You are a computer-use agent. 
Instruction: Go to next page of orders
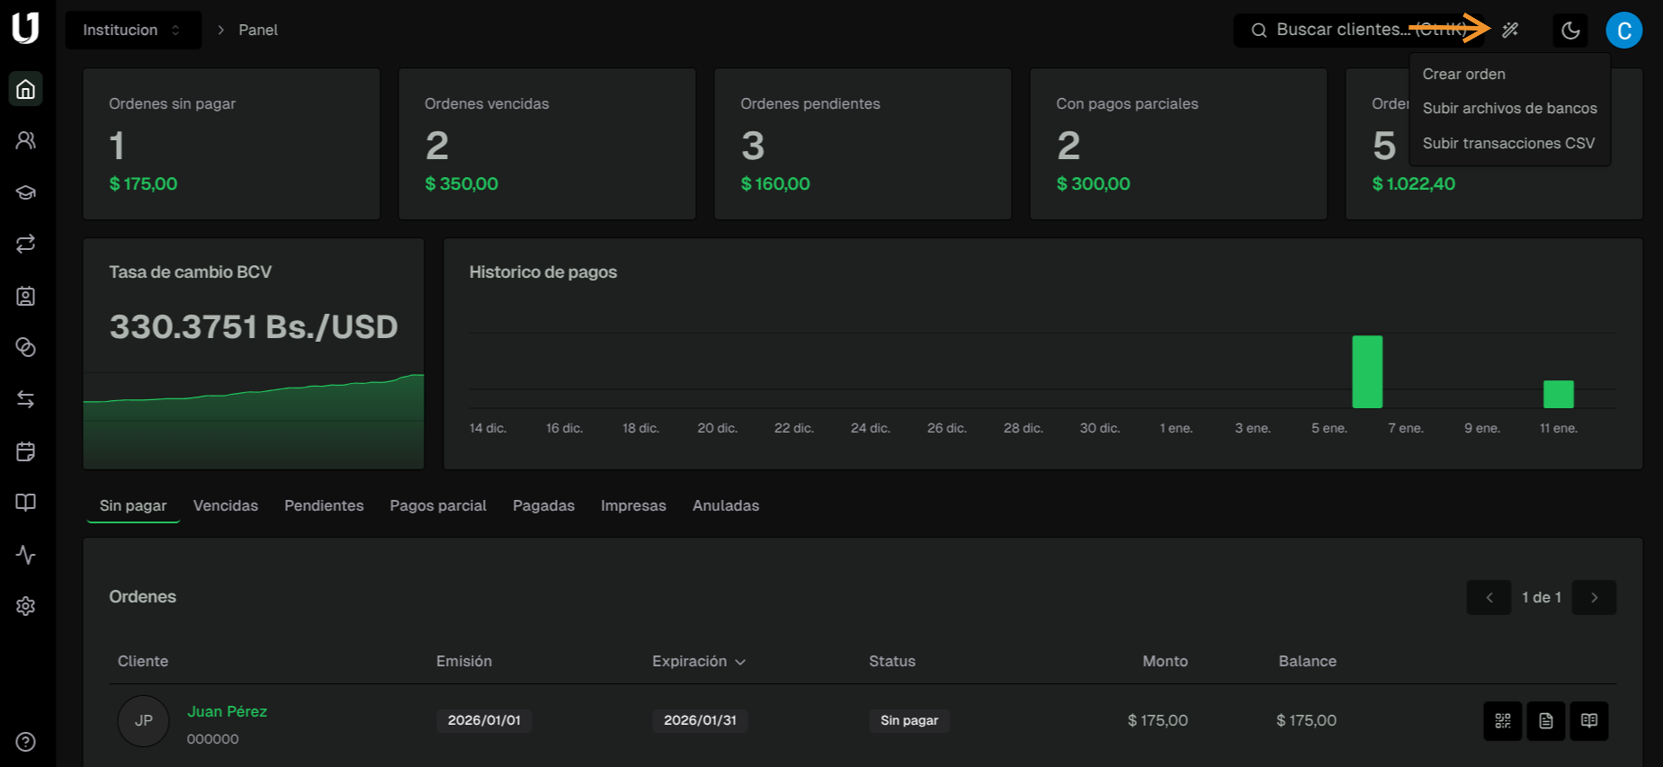pyautogui.click(x=1594, y=598)
